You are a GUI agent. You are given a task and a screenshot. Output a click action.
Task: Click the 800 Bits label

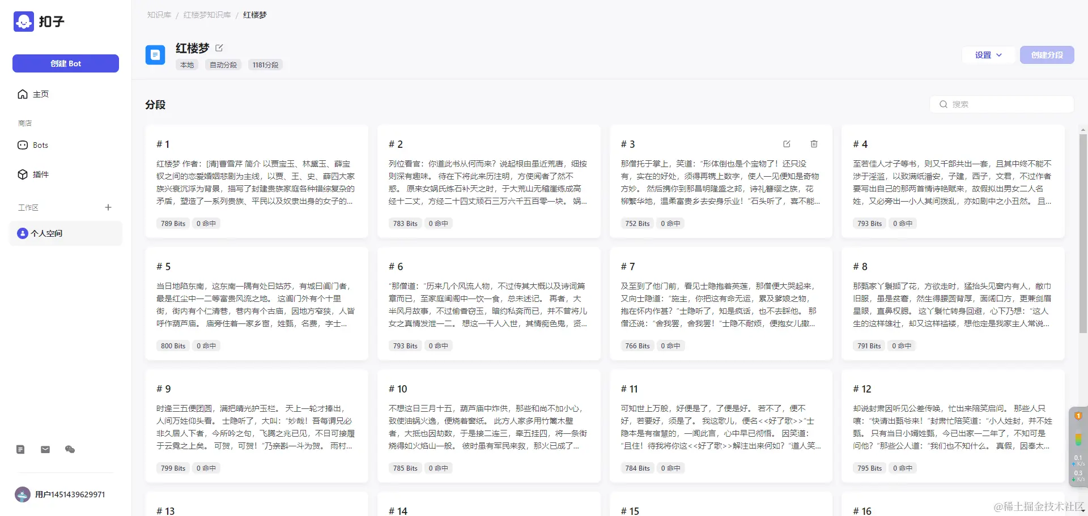[x=173, y=346]
